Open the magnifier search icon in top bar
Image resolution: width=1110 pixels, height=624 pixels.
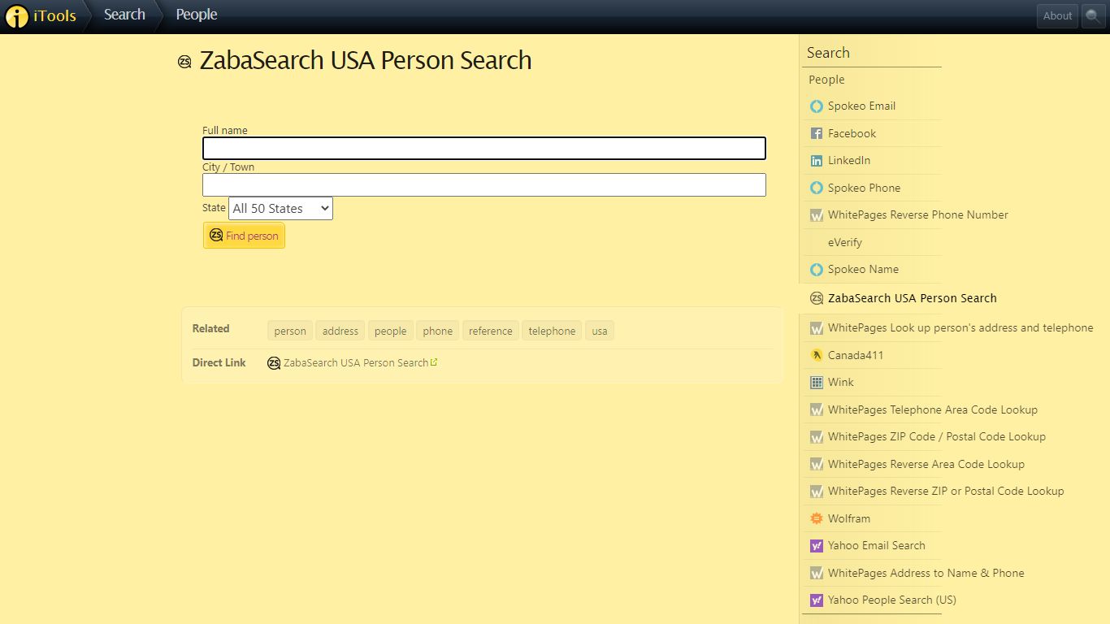tap(1094, 16)
